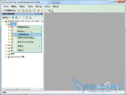Open the 报表(P) submenu
126x95 pixels.
tap(27, 46)
